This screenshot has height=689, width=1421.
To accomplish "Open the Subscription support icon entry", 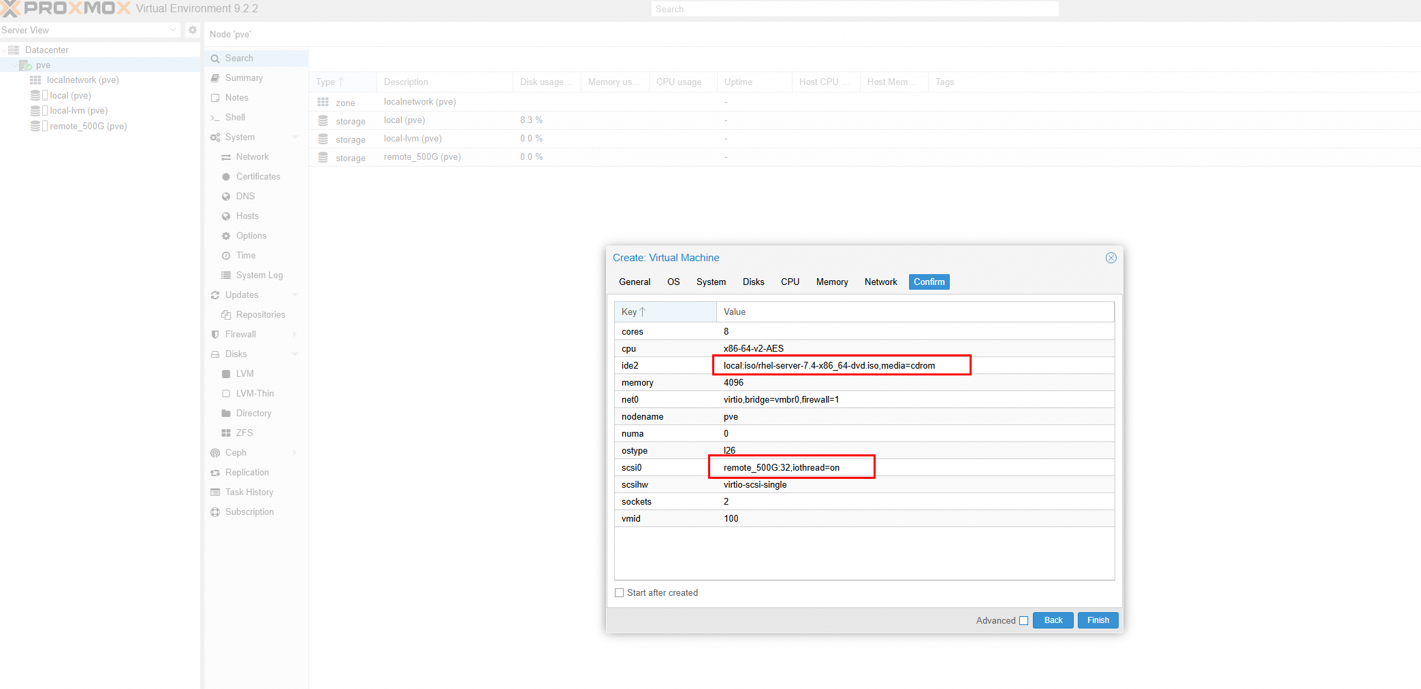I will point(215,512).
